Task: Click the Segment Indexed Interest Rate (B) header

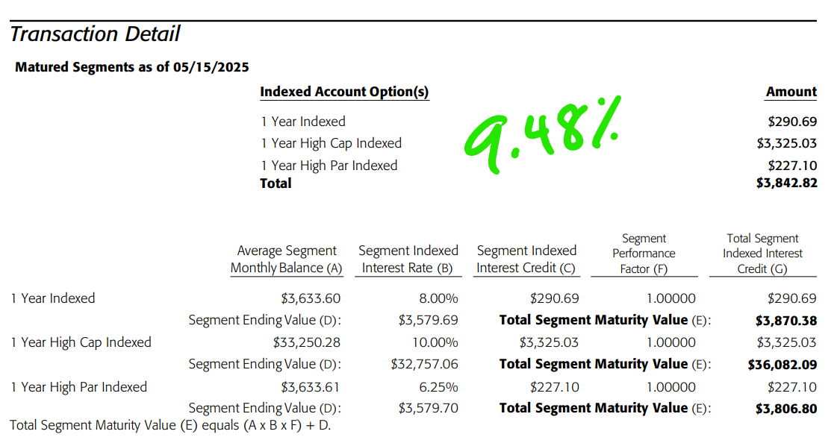Action: click(x=408, y=259)
